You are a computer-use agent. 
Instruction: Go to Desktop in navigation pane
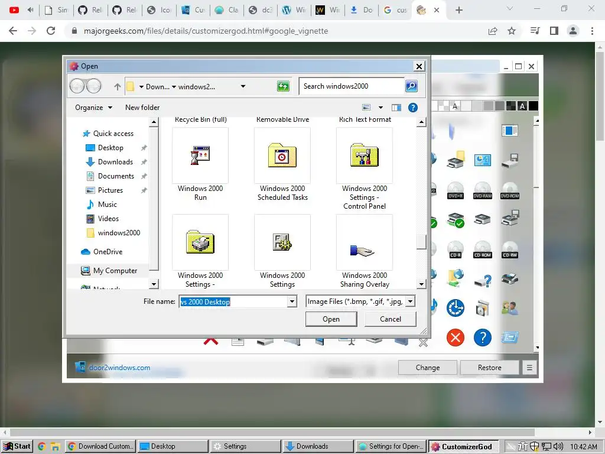(x=105, y=147)
